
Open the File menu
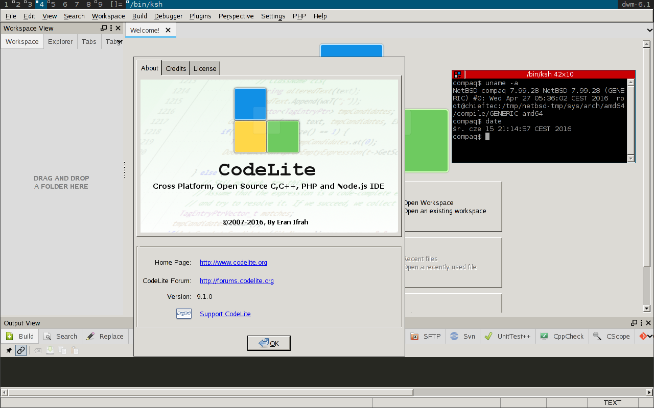pos(11,16)
